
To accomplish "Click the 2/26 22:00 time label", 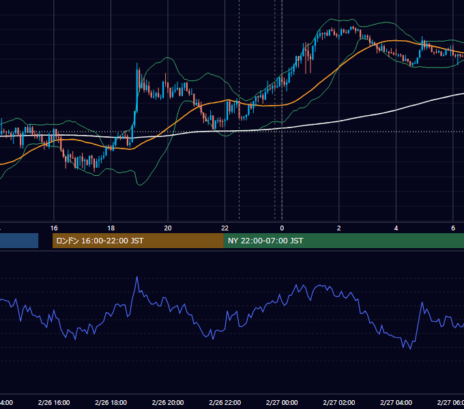I will [225, 402].
